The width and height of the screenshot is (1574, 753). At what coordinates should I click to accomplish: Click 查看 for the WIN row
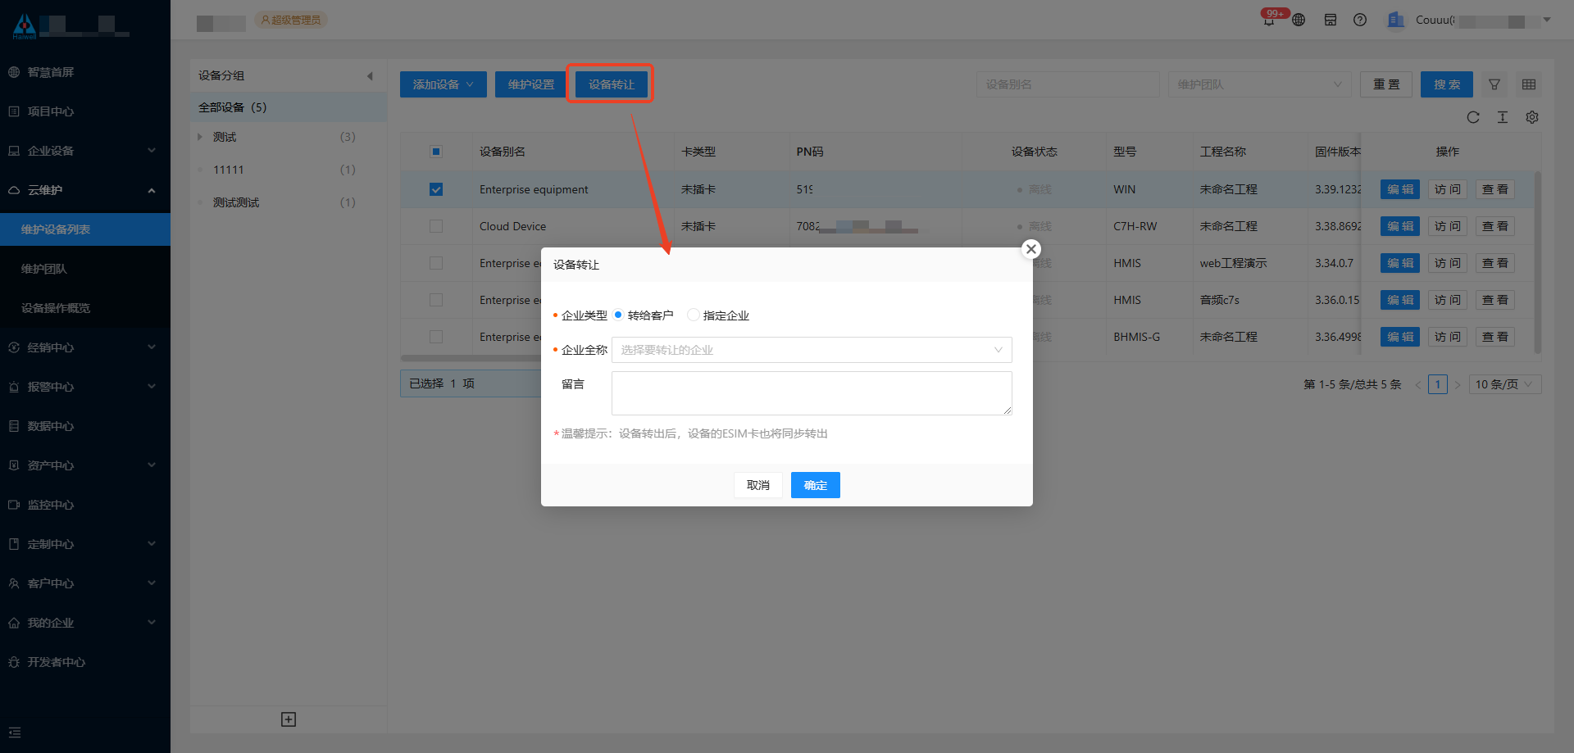[1495, 189]
